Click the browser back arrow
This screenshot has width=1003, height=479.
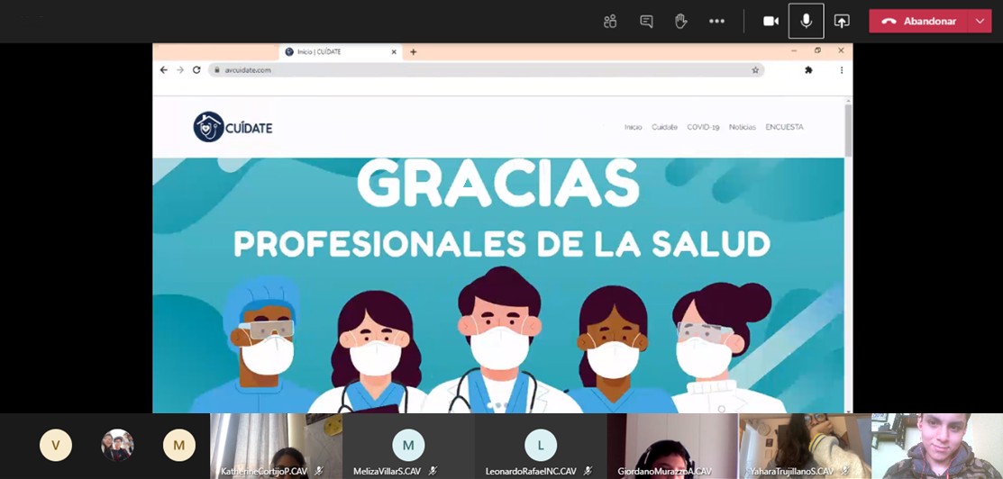pos(164,69)
